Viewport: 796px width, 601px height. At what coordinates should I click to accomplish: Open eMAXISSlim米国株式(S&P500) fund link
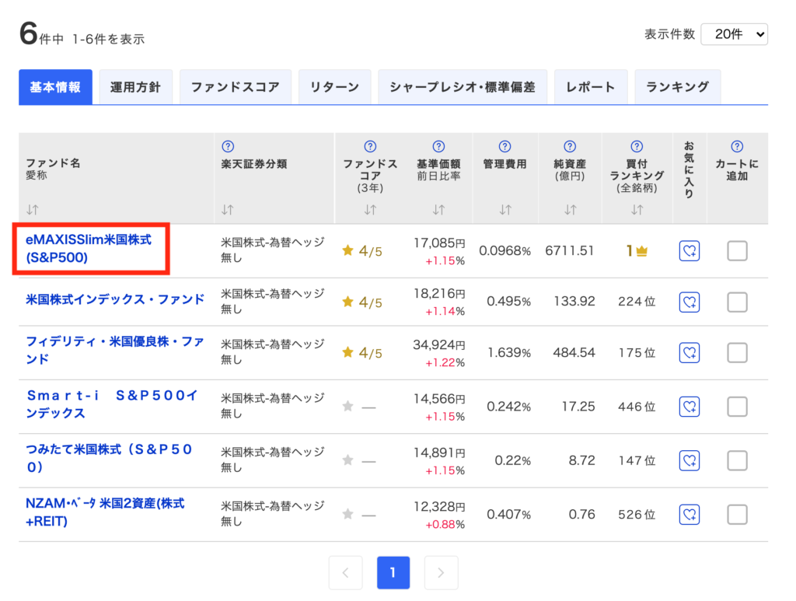coord(89,249)
